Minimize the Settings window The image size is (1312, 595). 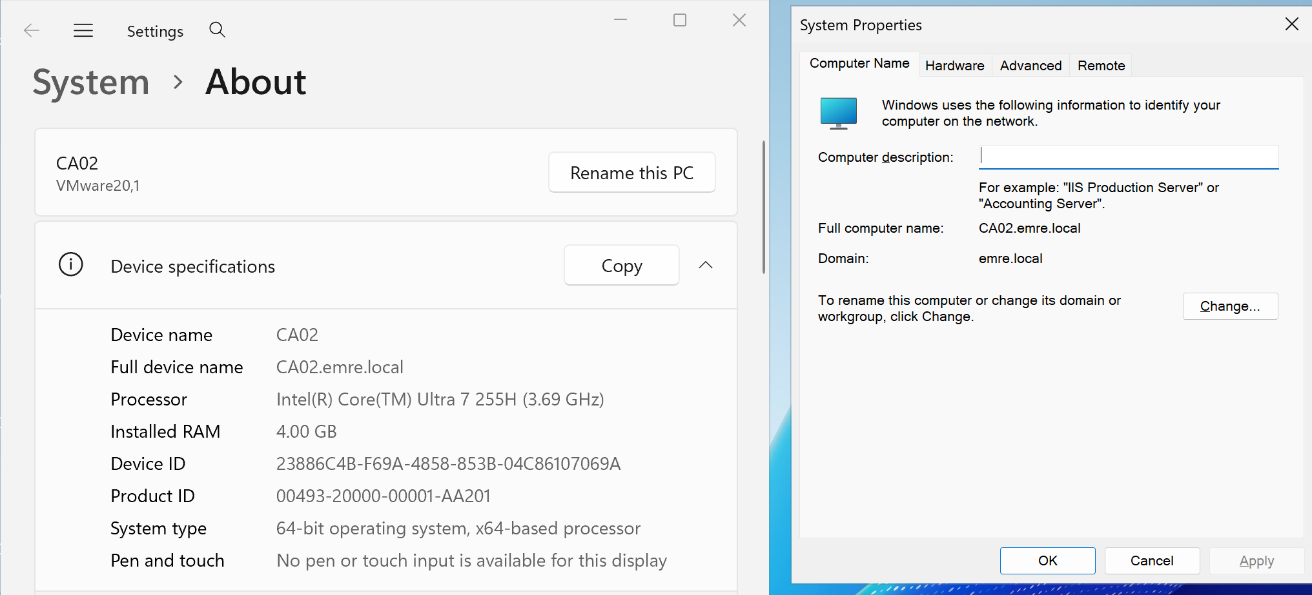620,20
